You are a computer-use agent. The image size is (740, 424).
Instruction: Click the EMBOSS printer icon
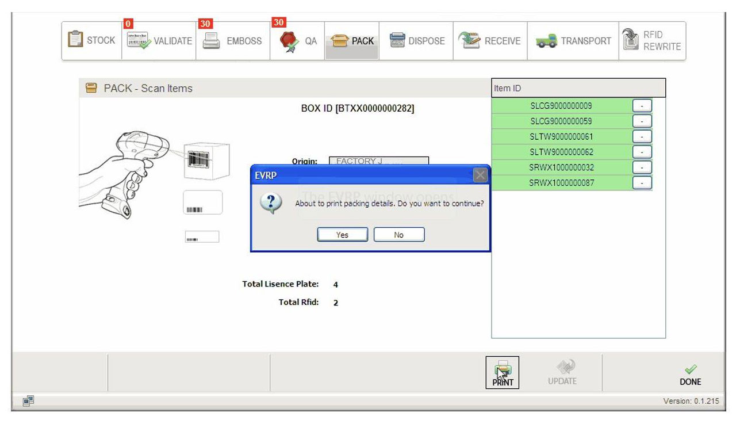coord(210,41)
